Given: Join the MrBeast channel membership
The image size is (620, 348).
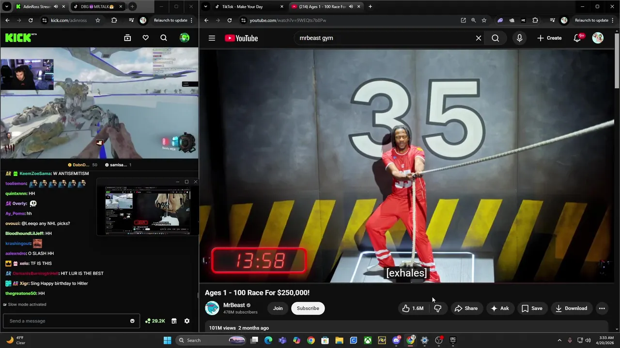Looking at the screenshot, I should [x=278, y=308].
